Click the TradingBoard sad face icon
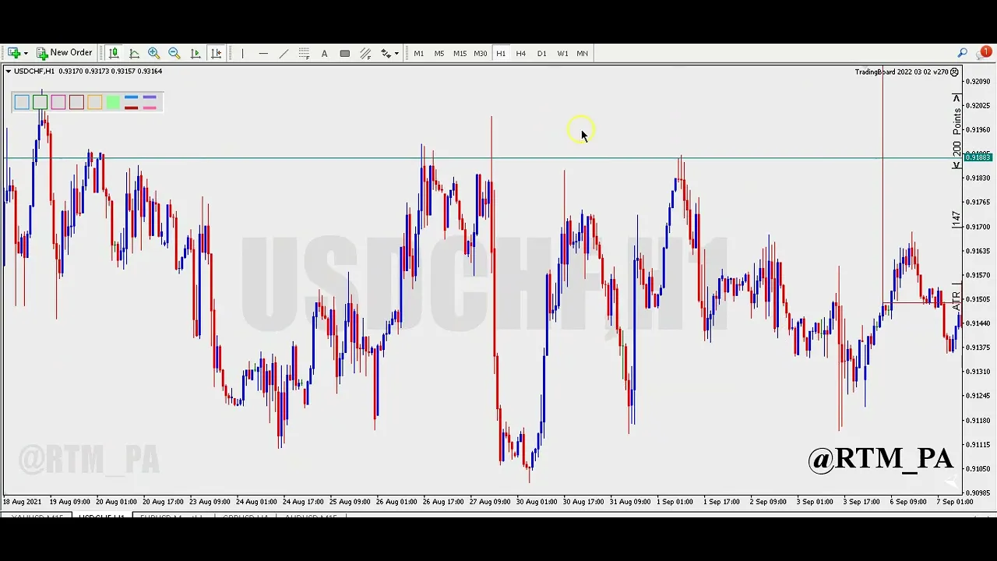This screenshot has height=561, width=997. [954, 72]
